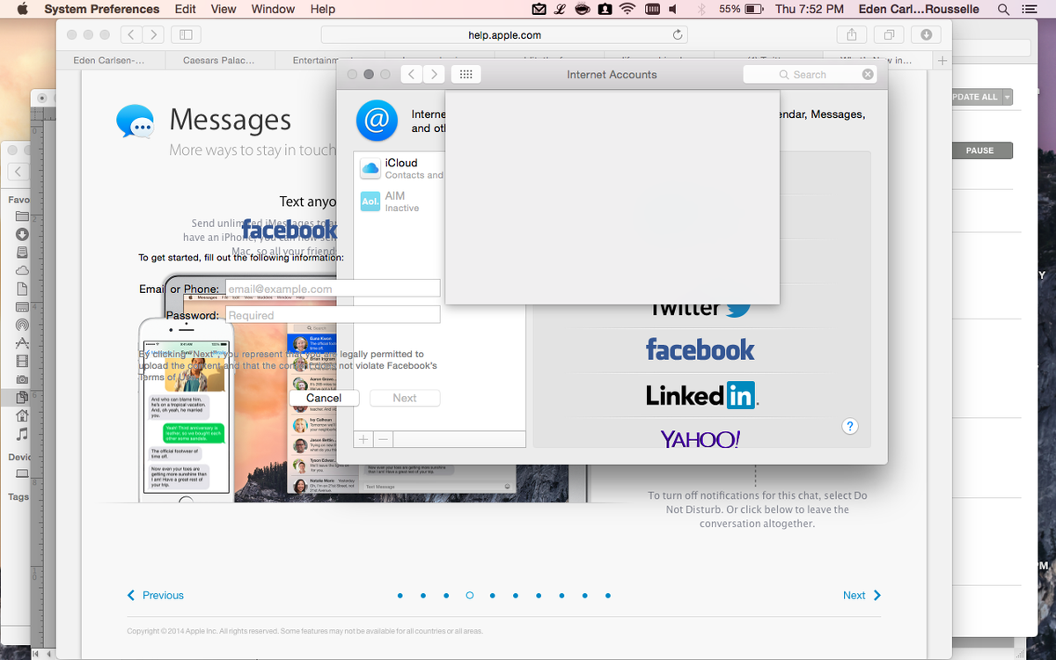
Task: Show Safari downloads
Action: pyautogui.click(x=926, y=35)
